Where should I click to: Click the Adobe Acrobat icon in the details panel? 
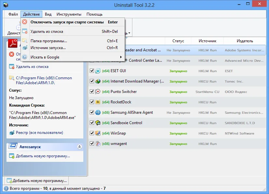(13, 43)
